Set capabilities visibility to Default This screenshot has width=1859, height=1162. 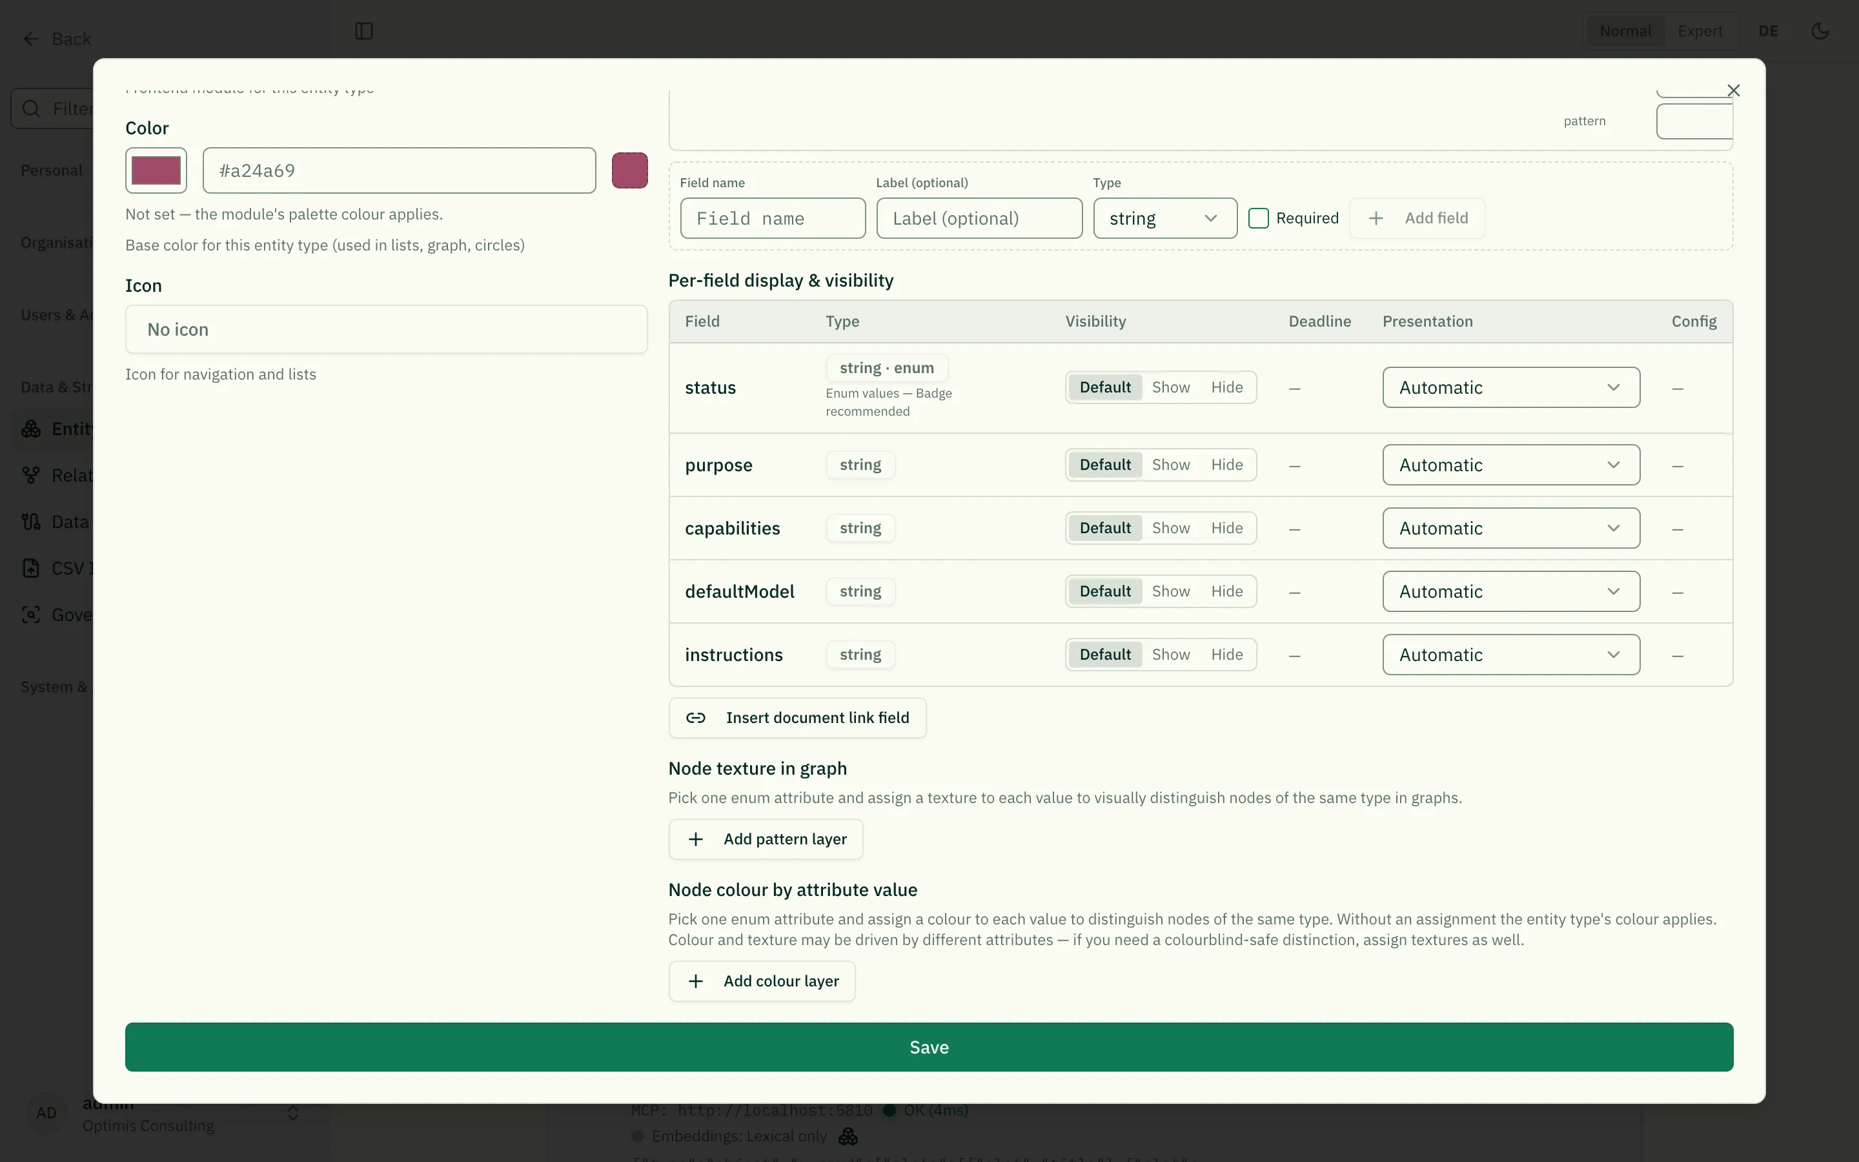(1104, 528)
